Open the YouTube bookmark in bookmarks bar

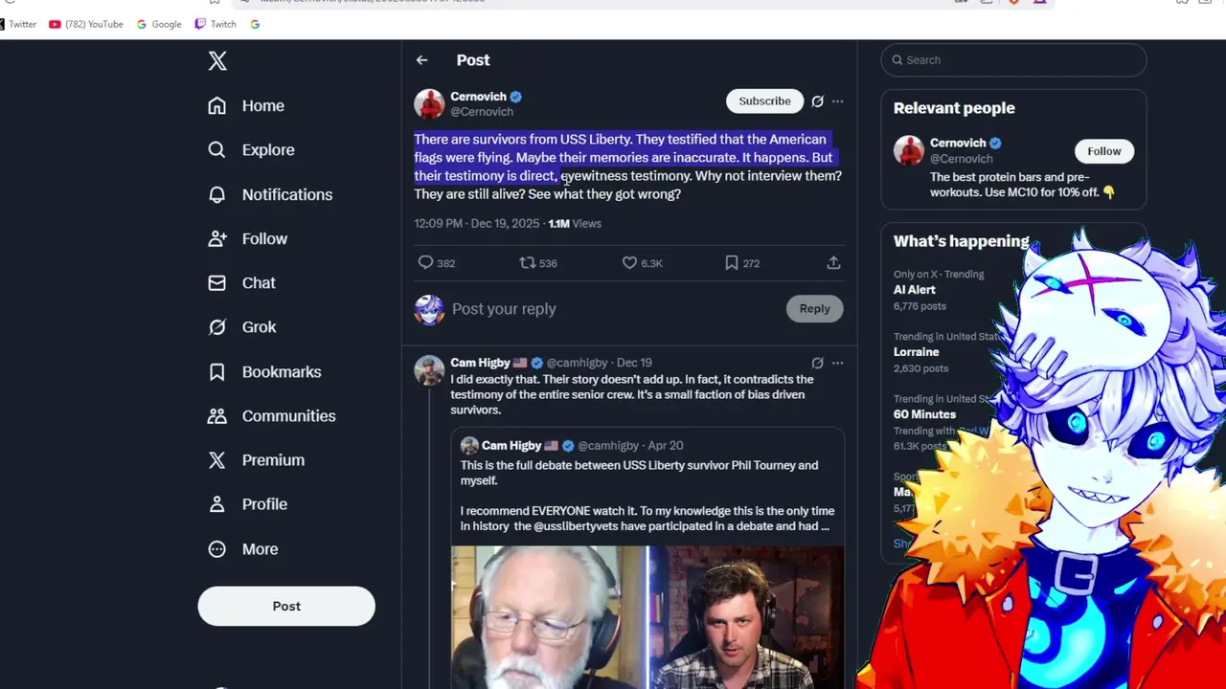(86, 24)
